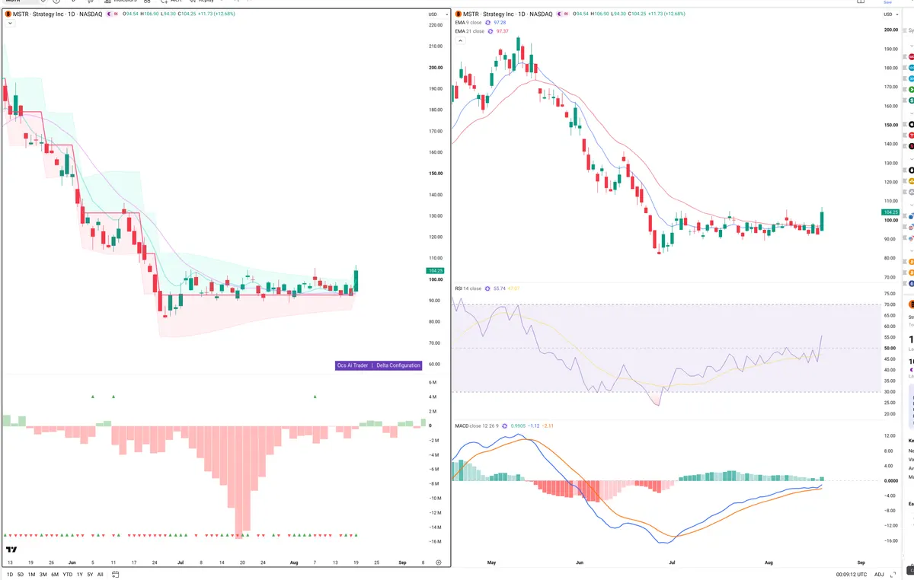Click the Delta Configuration label
The width and height of the screenshot is (914, 580).
[x=398, y=365]
